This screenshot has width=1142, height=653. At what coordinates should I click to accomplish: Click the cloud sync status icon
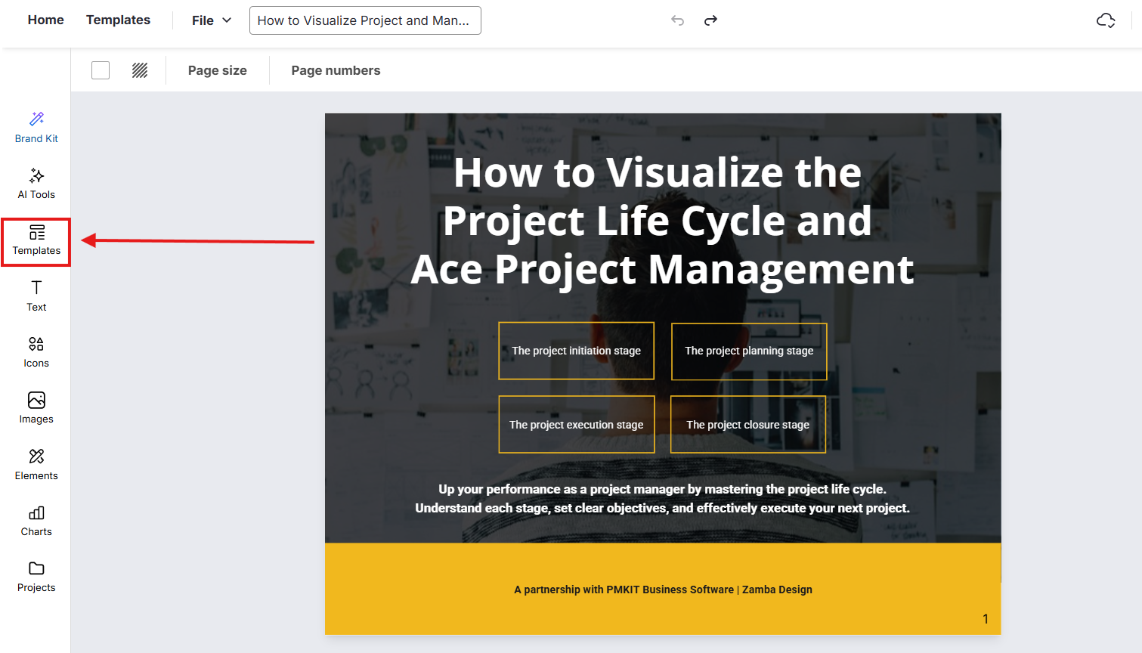[1106, 20]
